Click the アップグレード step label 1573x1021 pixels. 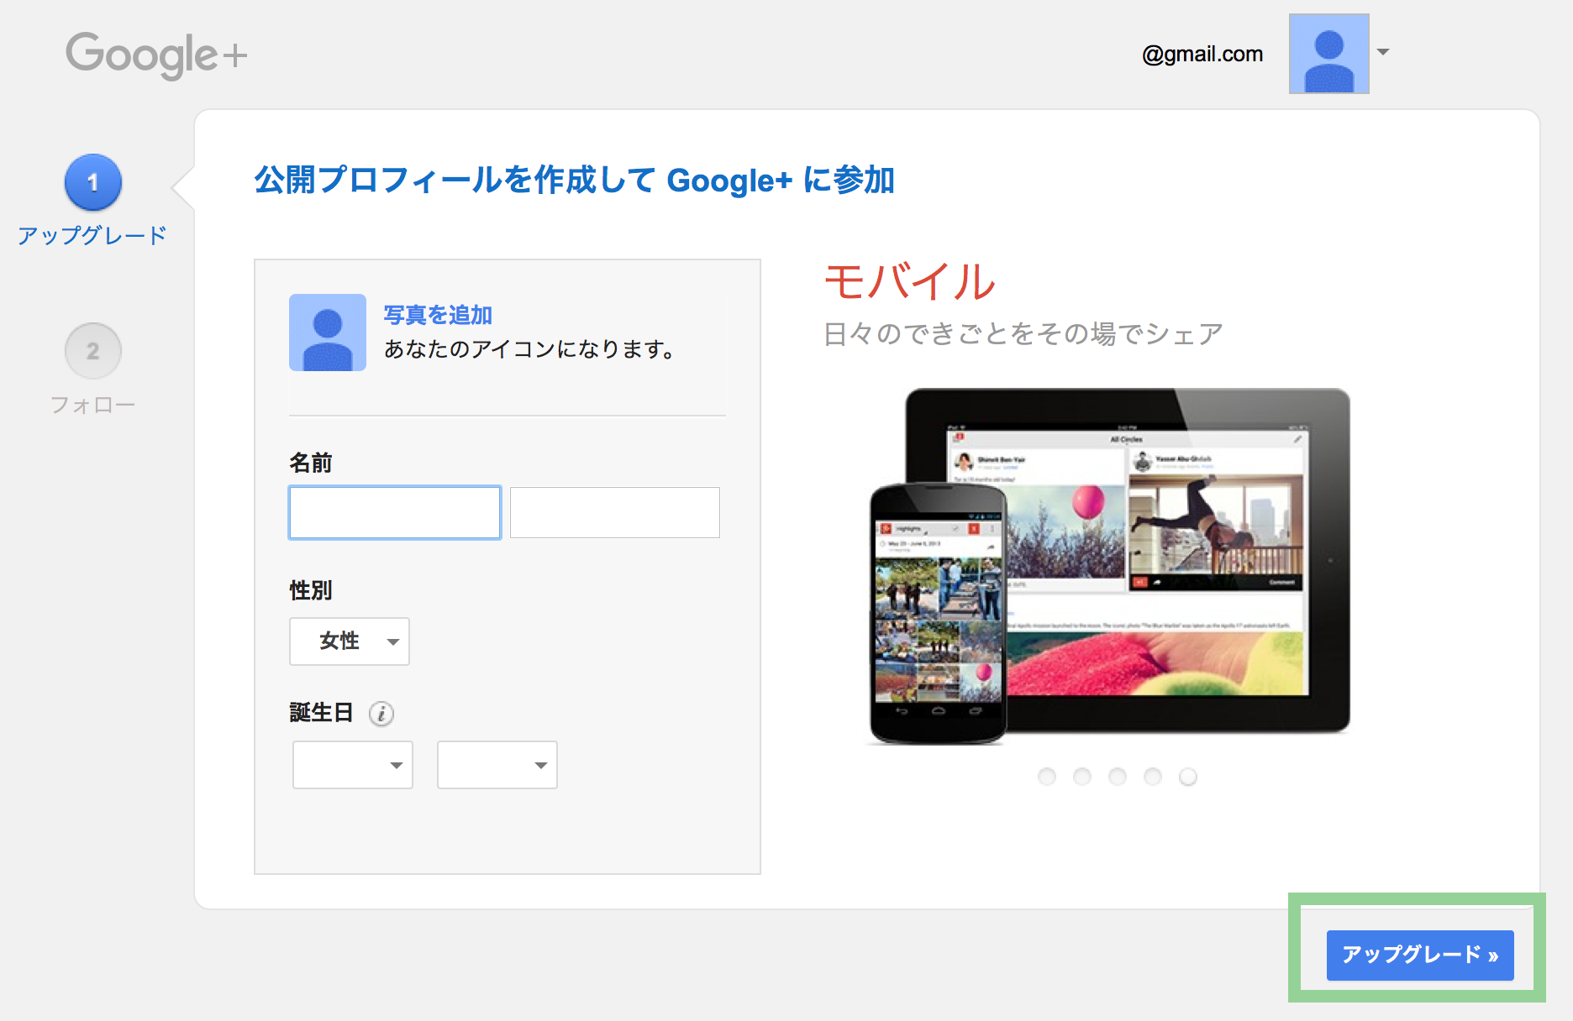[92, 236]
